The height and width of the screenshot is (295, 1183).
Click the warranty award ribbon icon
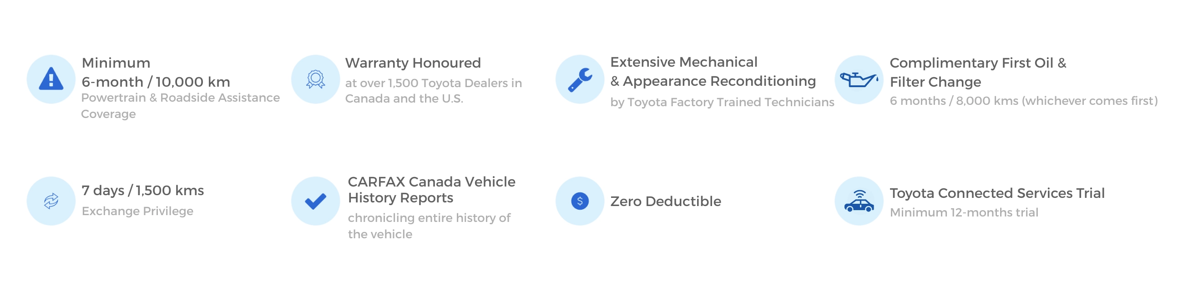[x=315, y=79]
